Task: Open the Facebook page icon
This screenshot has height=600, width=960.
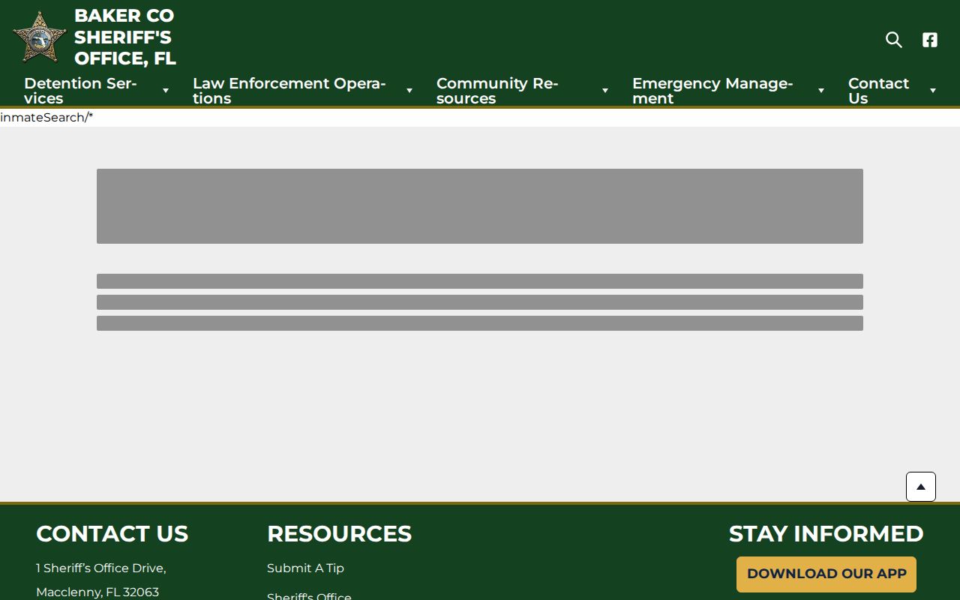Action: (x=930, y=40)
